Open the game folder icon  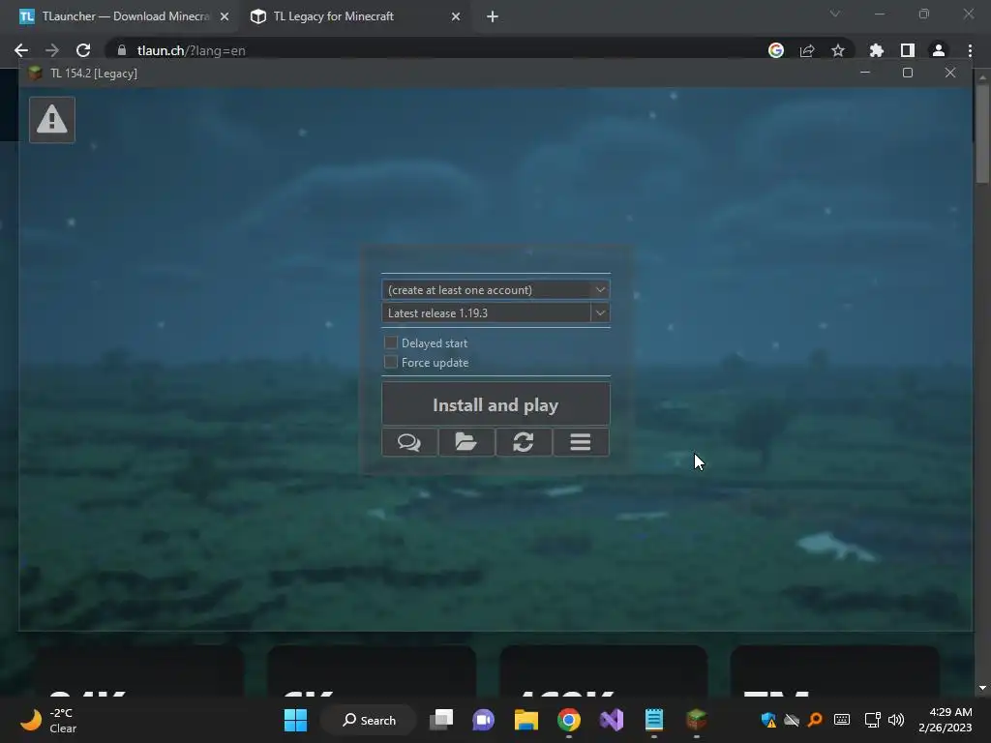pos(466,442)
